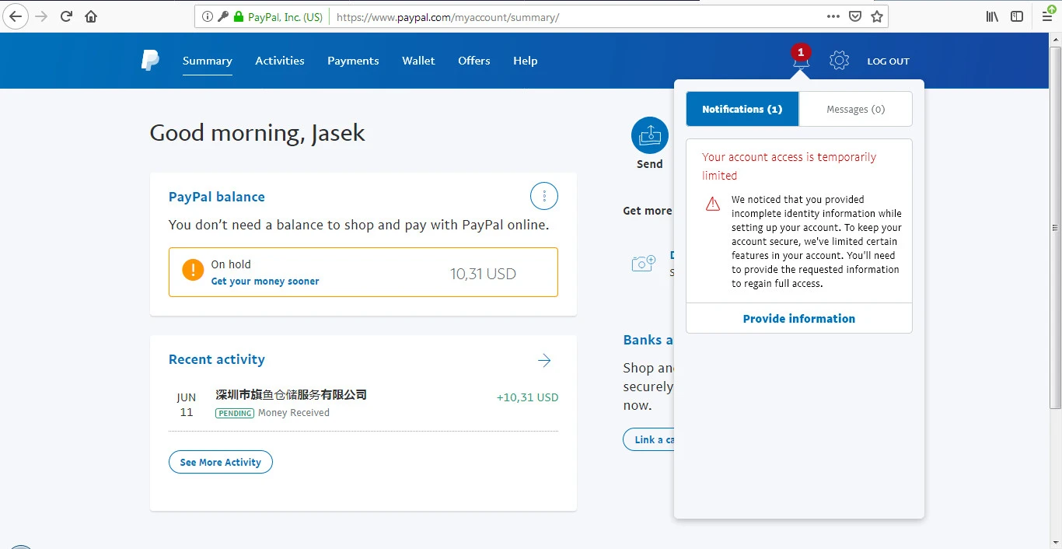Open the browser Library icon
This screenshot has width=1062, height=549.
pyautogui.click(x=992, y=16)
